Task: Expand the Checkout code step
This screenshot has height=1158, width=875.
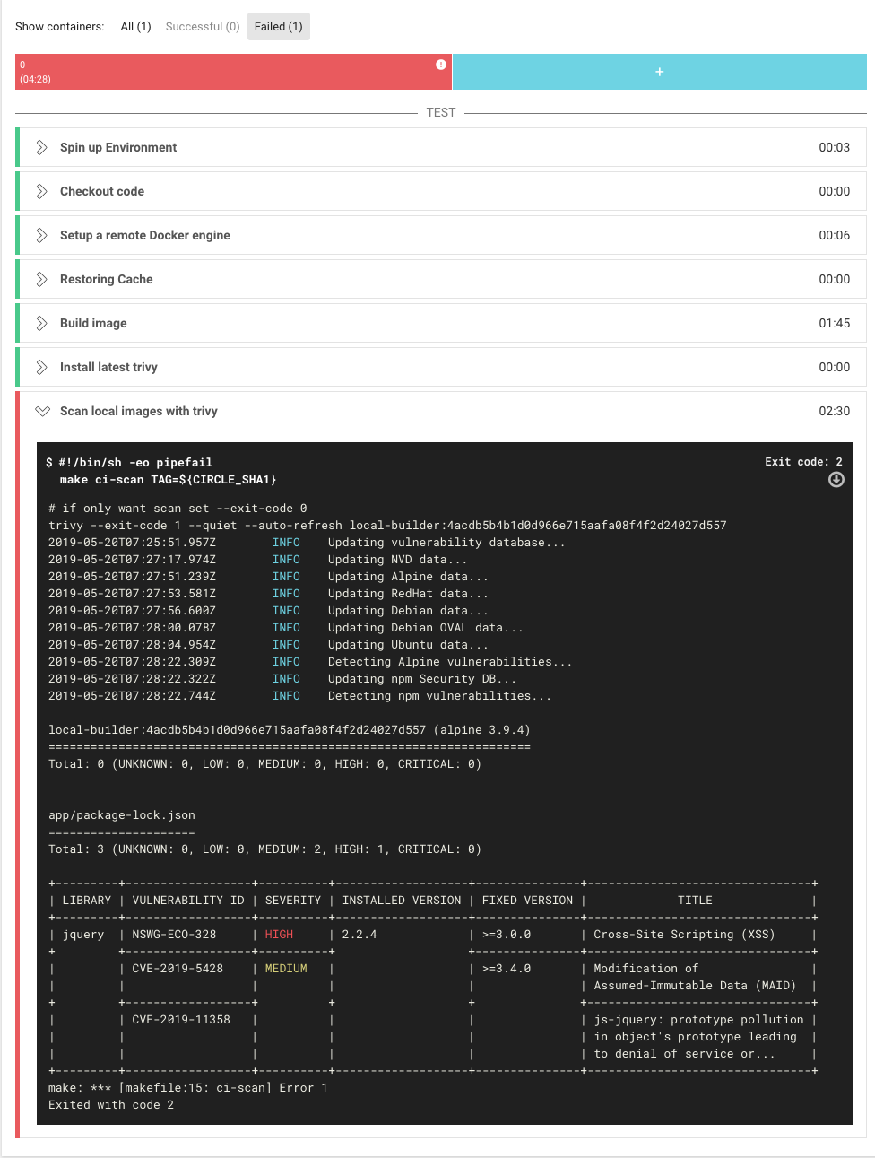Action: [42, 191]
